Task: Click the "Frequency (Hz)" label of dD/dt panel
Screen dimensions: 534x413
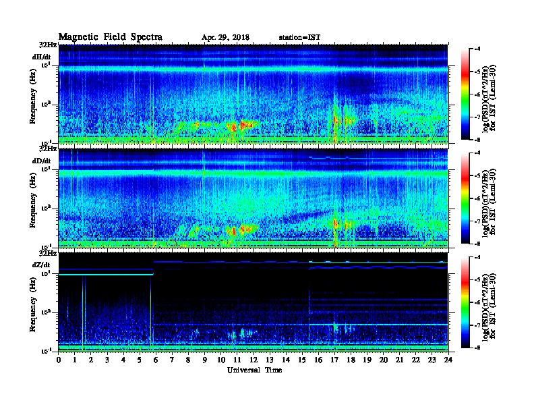Action: coord(32,200)
